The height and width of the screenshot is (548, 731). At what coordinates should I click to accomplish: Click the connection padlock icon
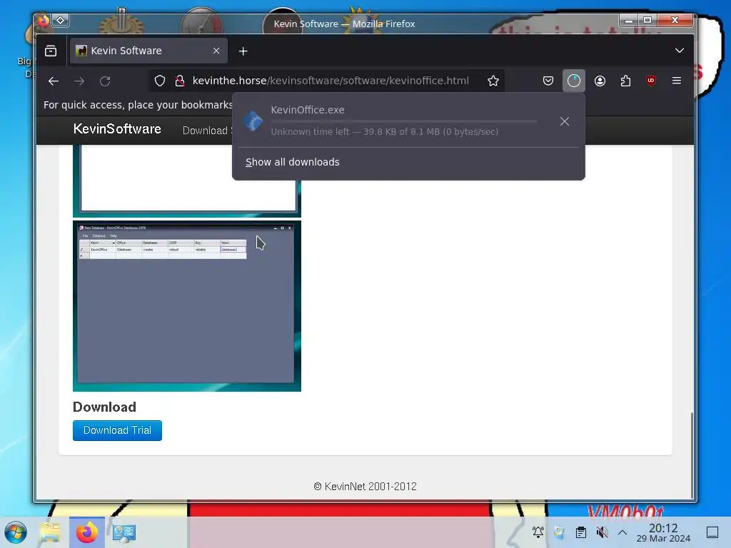point(179,81)
